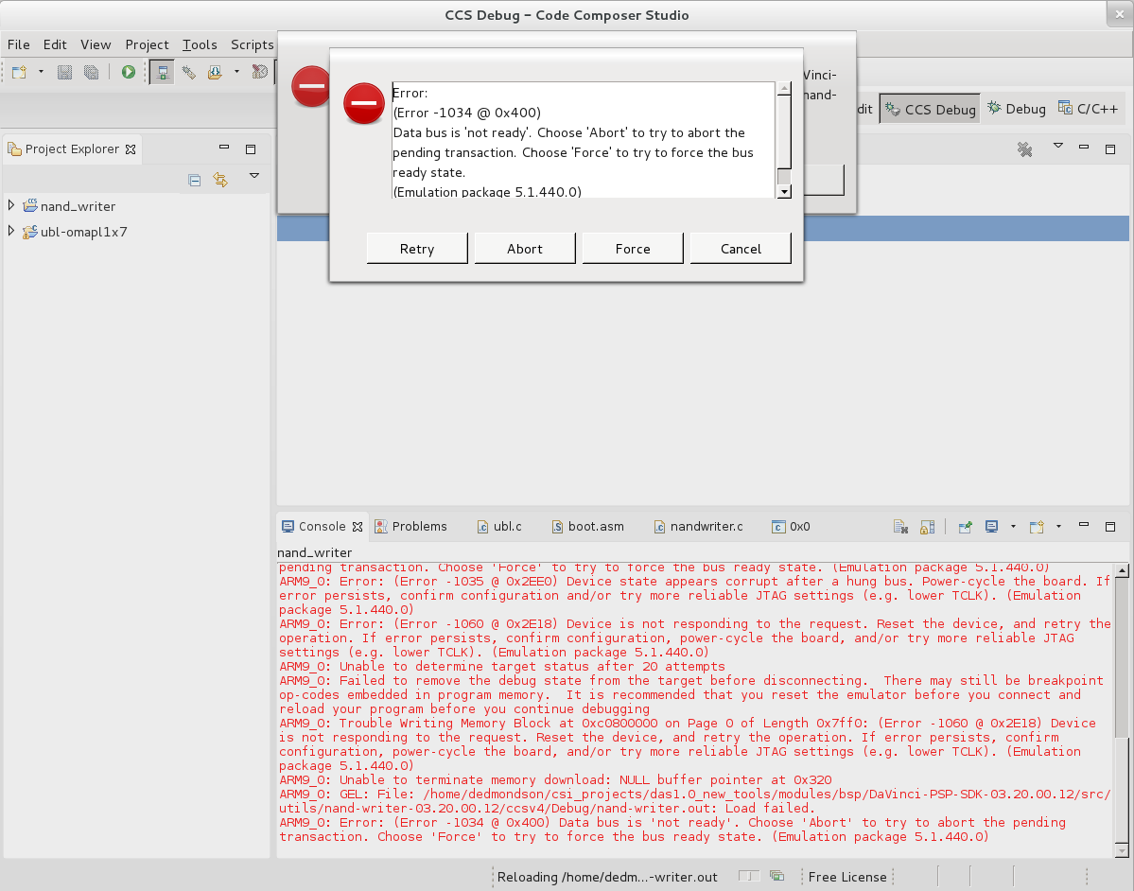Click Collapse All in Project Explorer
The height and width of the screenshot is (891, 1134).
194,180
